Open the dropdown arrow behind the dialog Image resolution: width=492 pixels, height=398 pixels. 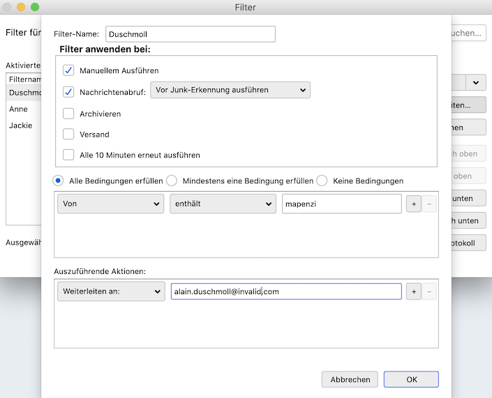point(476,82)
